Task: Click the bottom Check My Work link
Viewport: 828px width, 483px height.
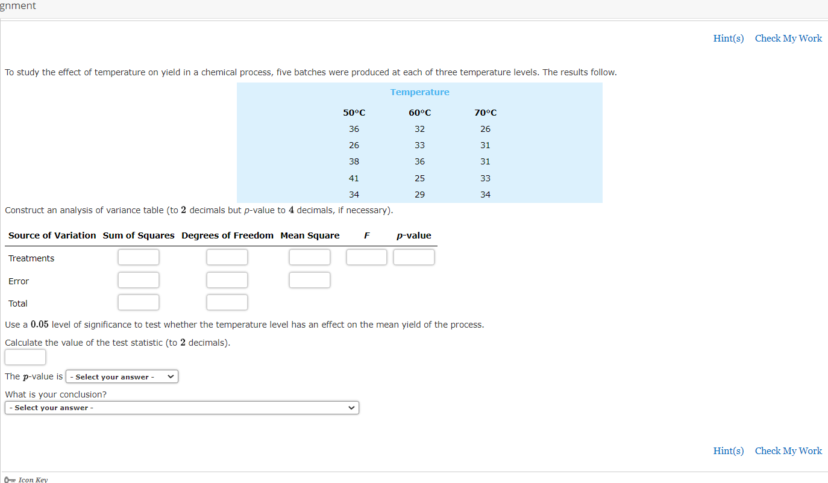Action: click(788, 450)
